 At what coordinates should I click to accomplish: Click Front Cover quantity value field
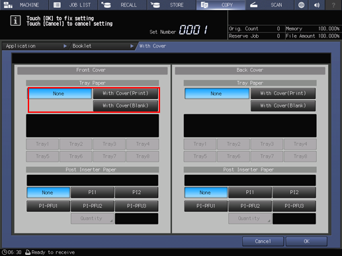136,218
